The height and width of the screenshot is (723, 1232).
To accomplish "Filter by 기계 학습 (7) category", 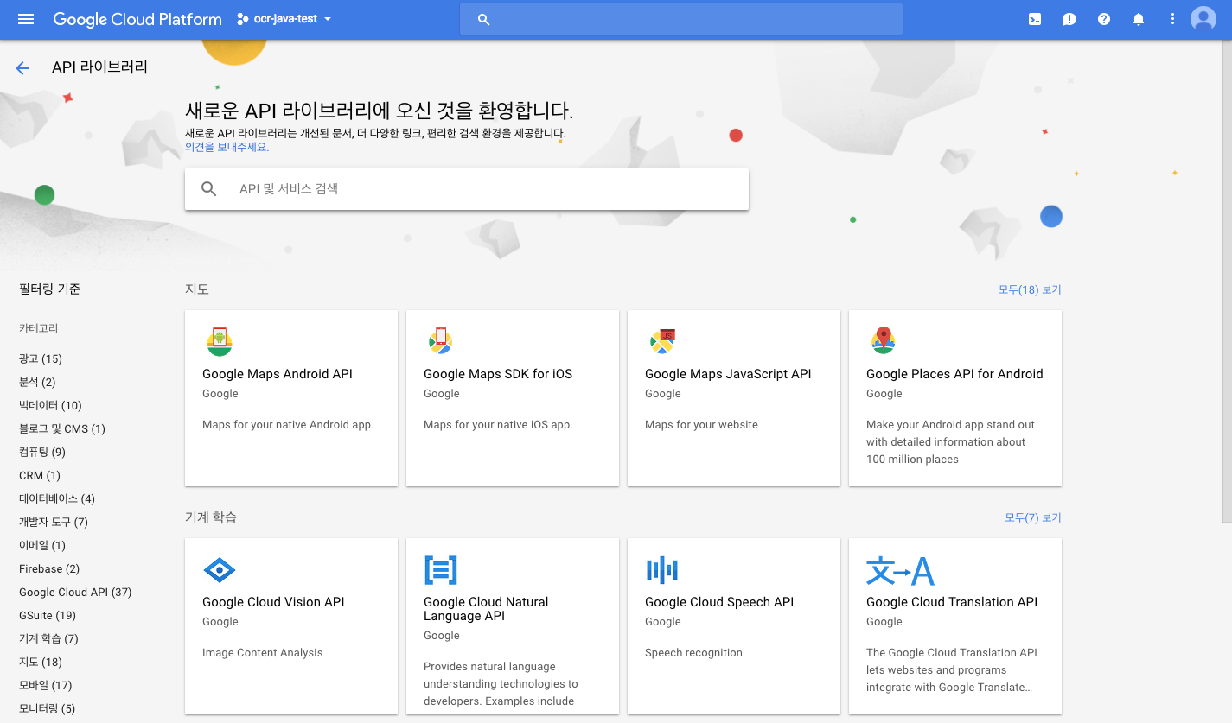I will (x=48, y=638).
